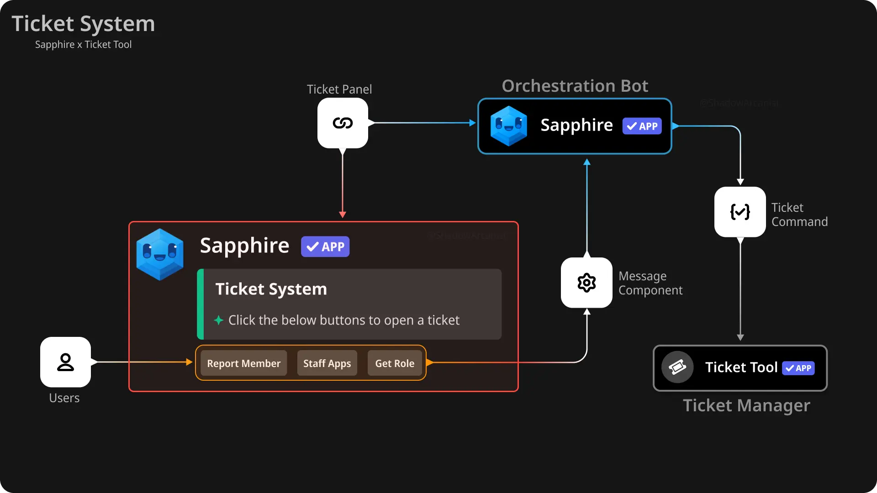This screenshot has width=877, height=493.
Task: Click the 'Message Component' label
Action: (650, 283)
